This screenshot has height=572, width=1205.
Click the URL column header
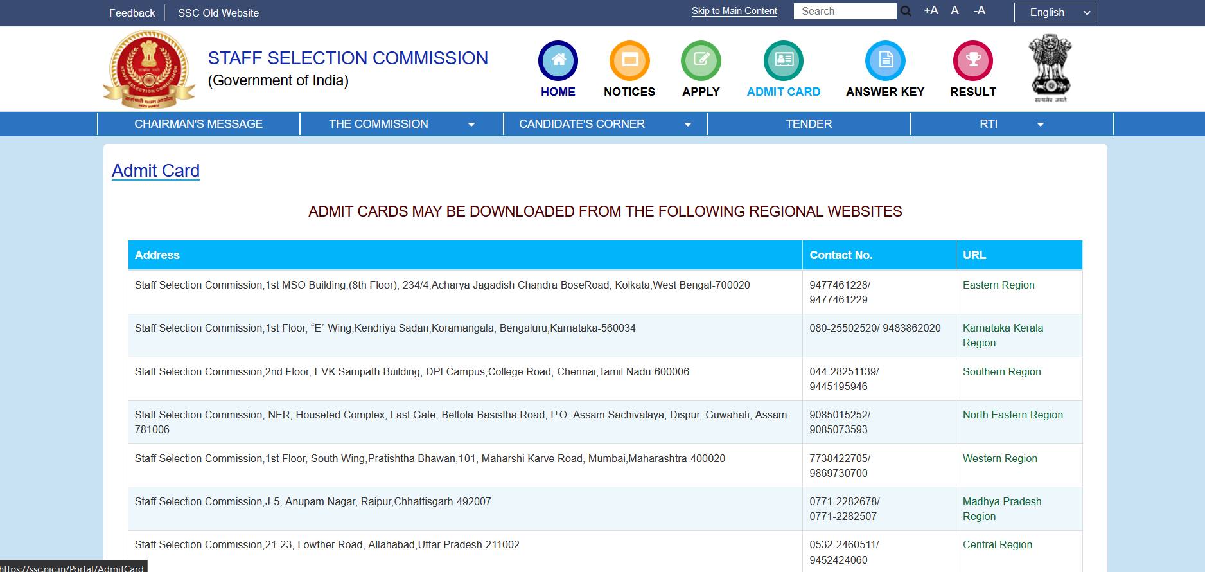[x=1019, y=255]
